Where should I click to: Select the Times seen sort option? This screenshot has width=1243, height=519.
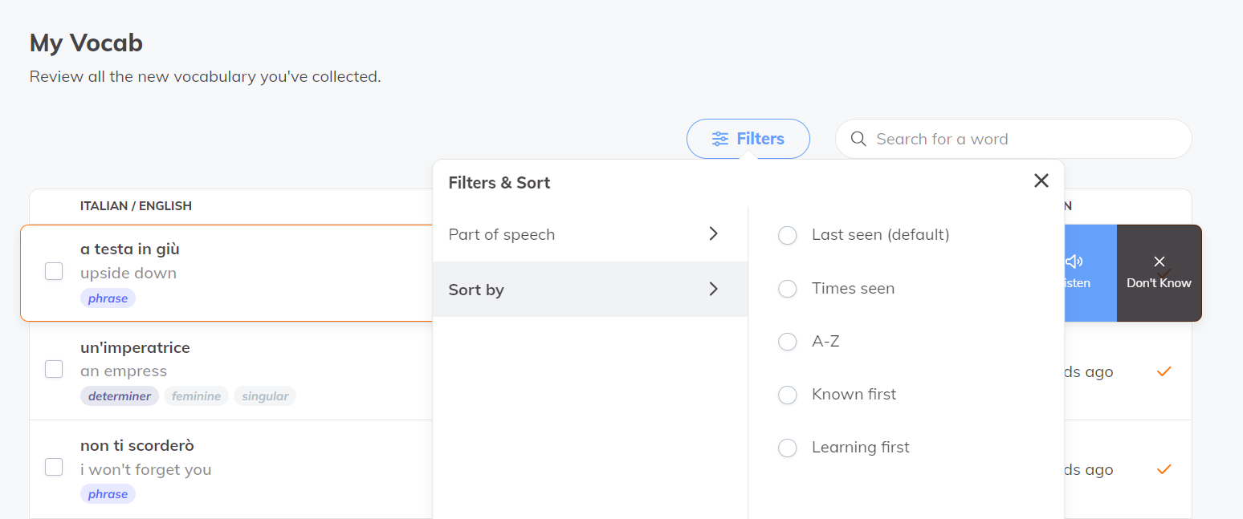788,288
